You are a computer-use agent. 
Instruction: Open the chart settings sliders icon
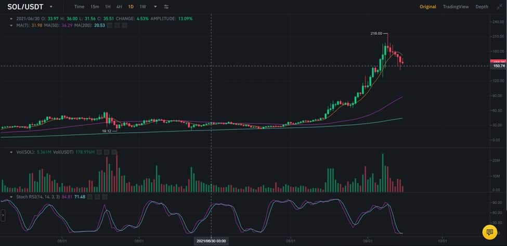[x=166, y=6]
